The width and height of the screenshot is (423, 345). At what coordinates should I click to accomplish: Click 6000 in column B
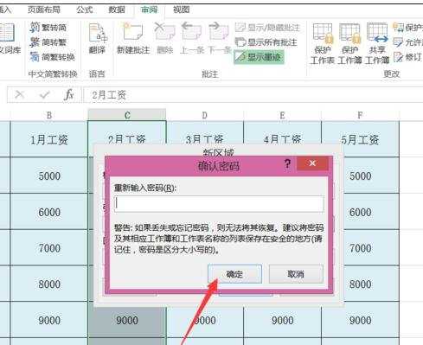pyautogui.click(x=49, y=212)
